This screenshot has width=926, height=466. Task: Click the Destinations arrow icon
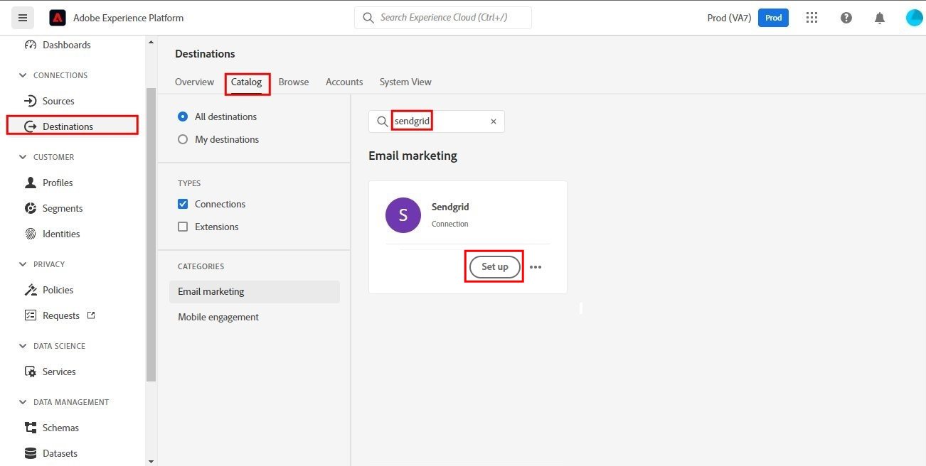31,126
